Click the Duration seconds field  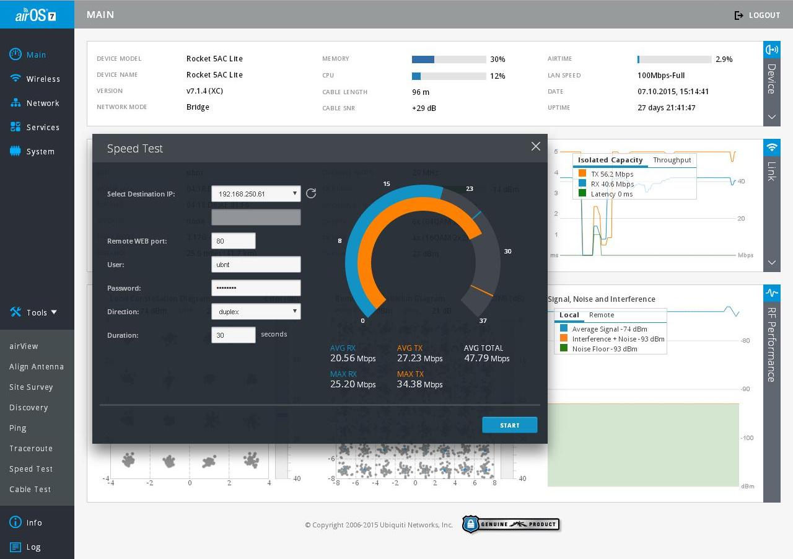[x=234, y=335]
